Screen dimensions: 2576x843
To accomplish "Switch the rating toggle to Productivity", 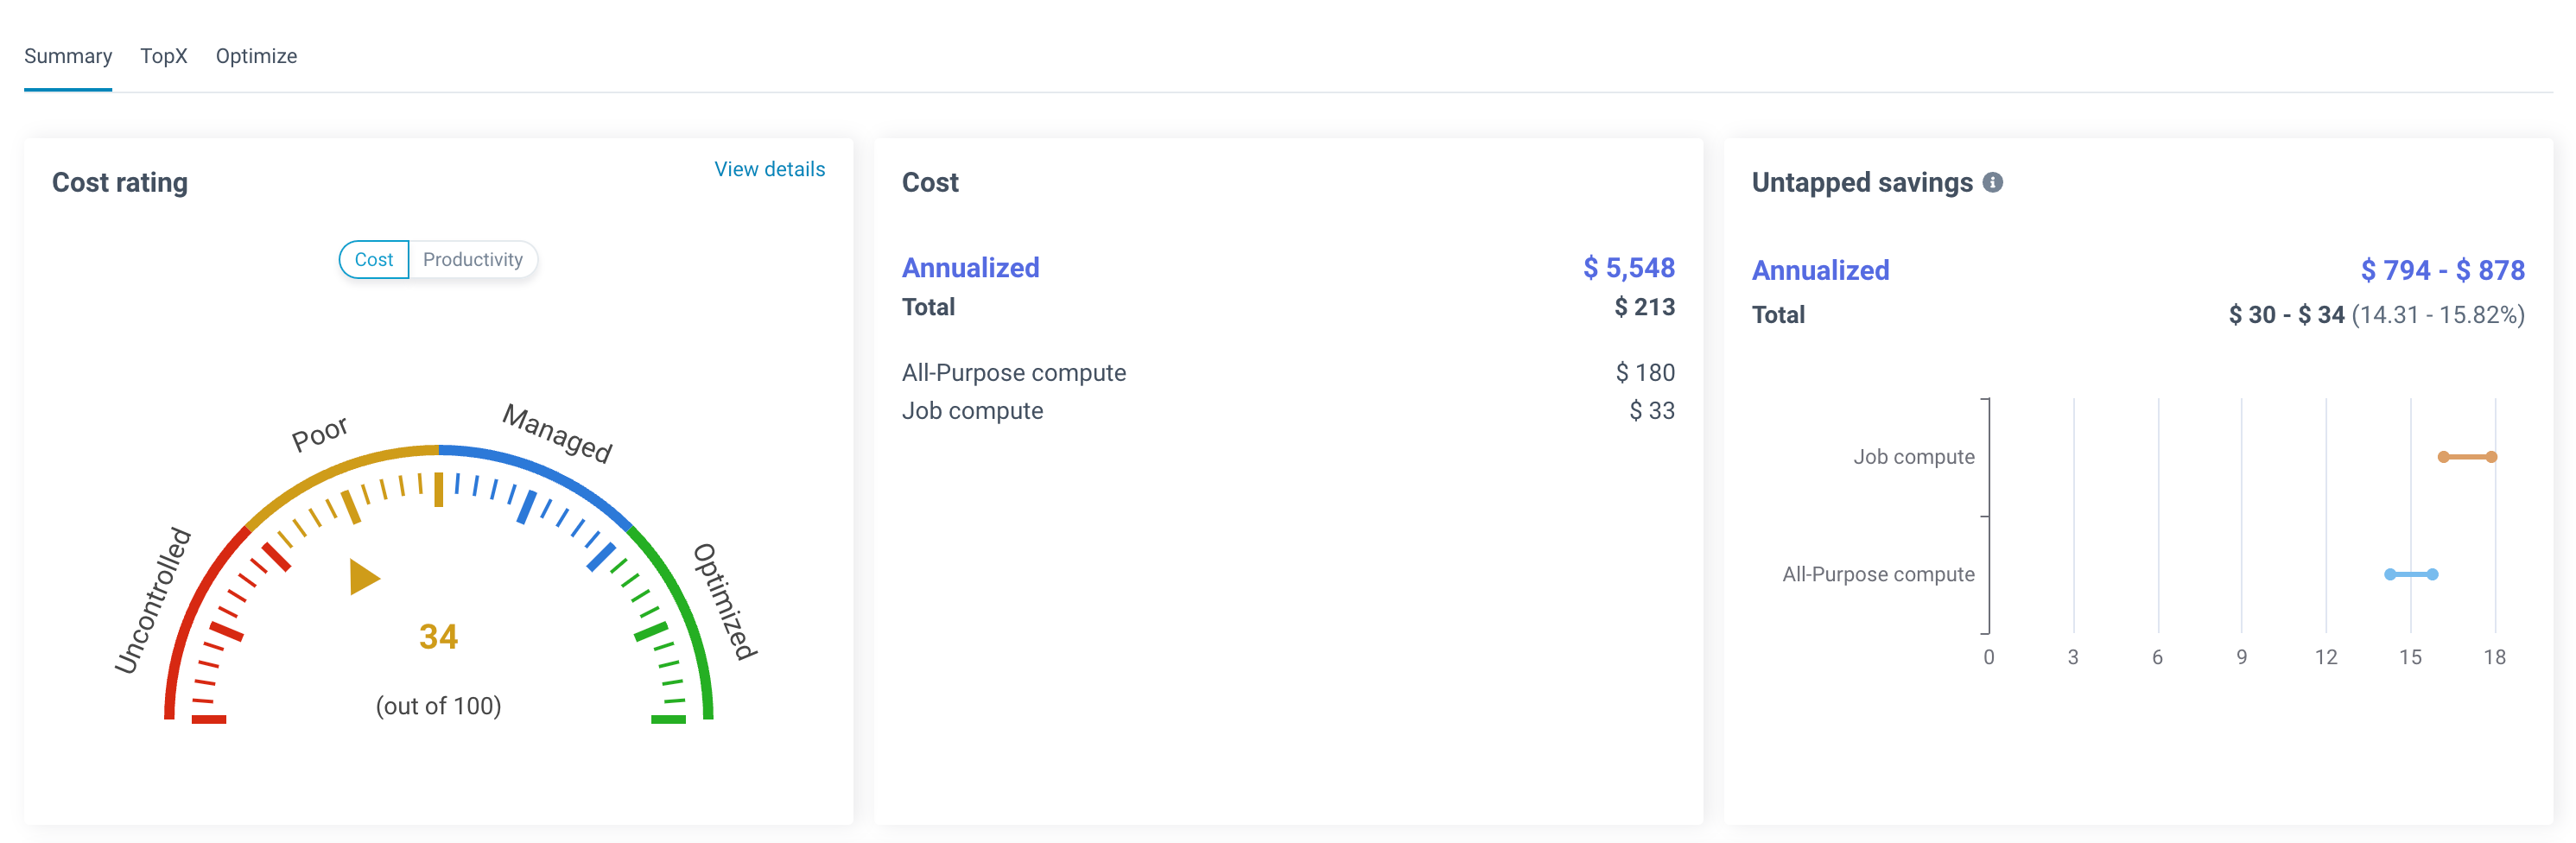I will (x=472, y=259).
